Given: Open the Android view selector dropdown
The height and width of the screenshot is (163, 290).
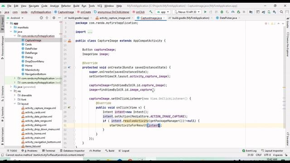Looking at the screenshot, I should point(15,18).
